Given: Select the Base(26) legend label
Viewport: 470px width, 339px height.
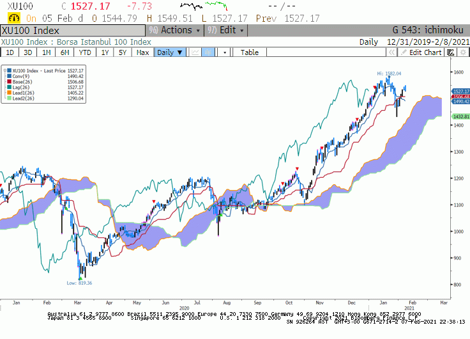Looking at the screenshot, I should [x=22, y=82].
